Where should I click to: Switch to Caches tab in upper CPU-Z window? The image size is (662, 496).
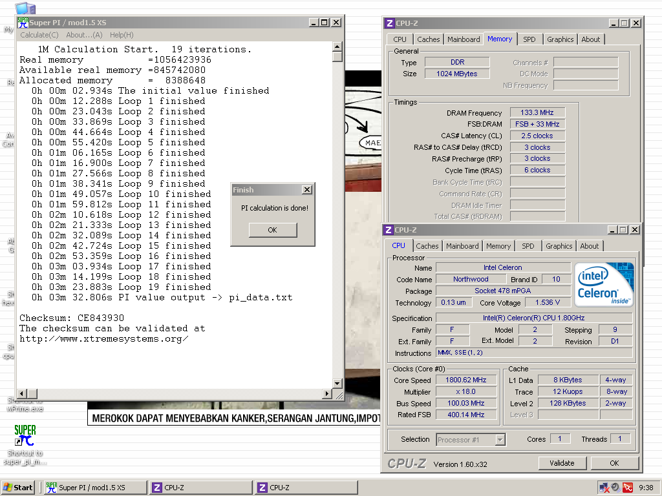(x=428, y=39)
